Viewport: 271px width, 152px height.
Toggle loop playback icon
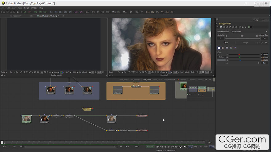point(180,147)
